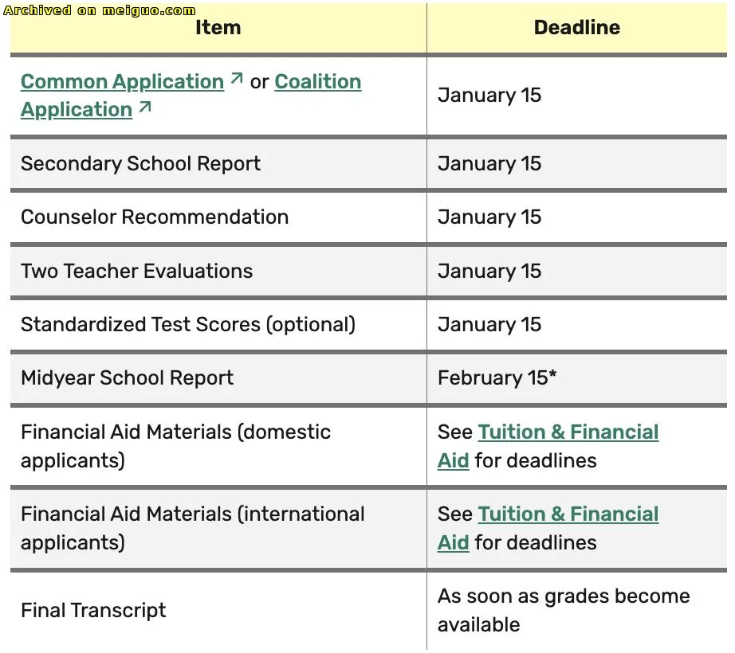
Task: Click the Item column header
Action: coord(218,27)
